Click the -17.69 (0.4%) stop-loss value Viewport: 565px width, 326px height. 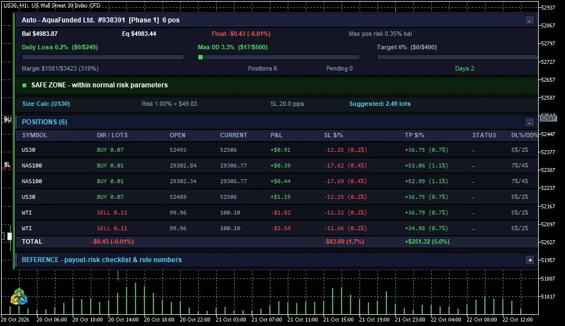coord(345,181)
